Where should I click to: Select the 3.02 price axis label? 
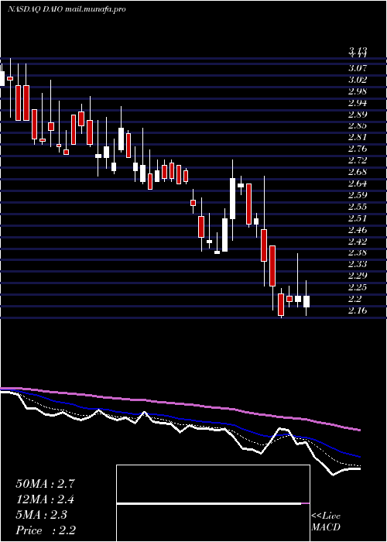click(x=358, y=80)
